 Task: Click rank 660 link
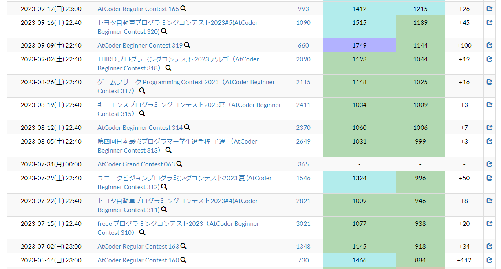click(x=303, y=45)
